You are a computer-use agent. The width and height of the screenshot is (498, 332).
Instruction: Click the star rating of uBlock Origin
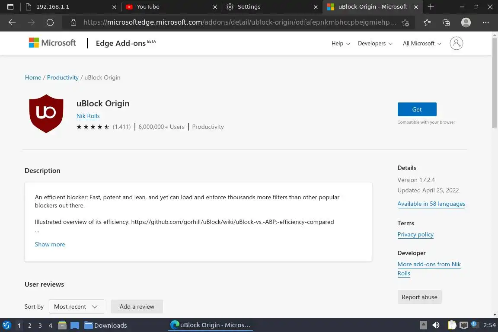click(93, 127)
